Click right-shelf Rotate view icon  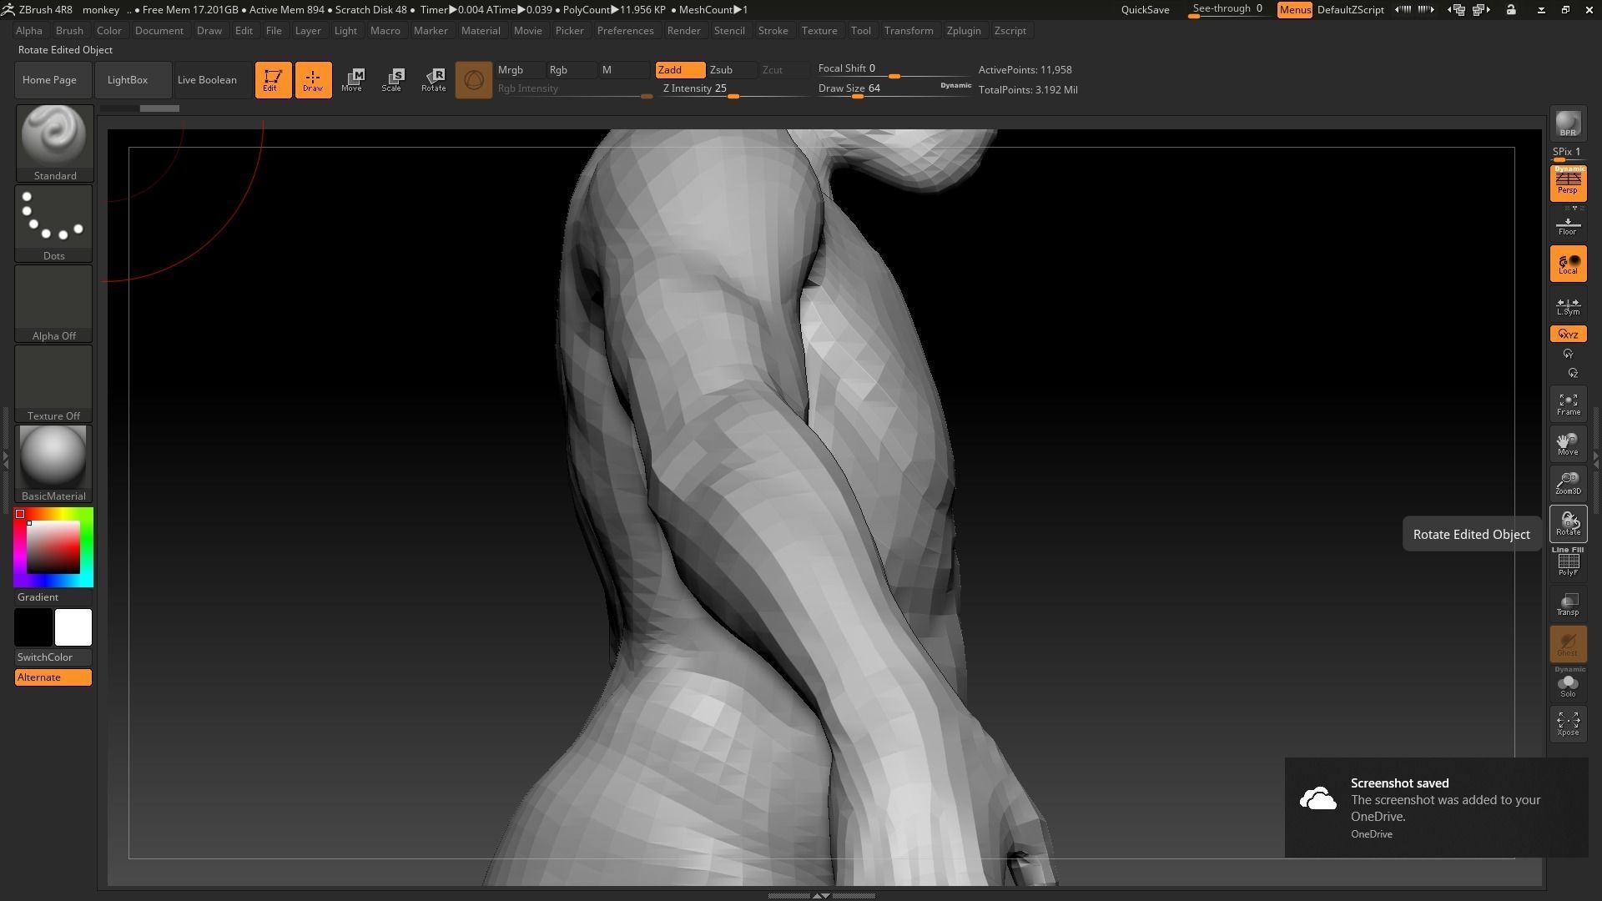(1568, 524)
